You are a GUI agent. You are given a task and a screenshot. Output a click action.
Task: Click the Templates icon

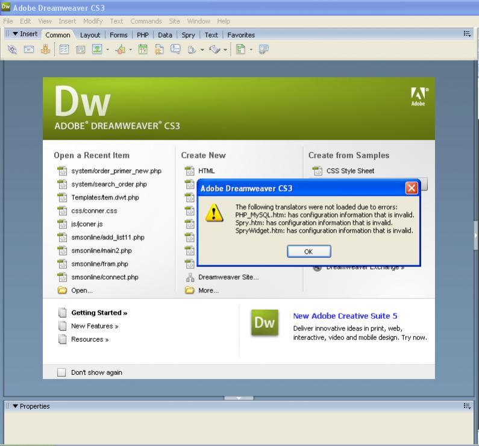pyautogui.click(x=241, y=49)
